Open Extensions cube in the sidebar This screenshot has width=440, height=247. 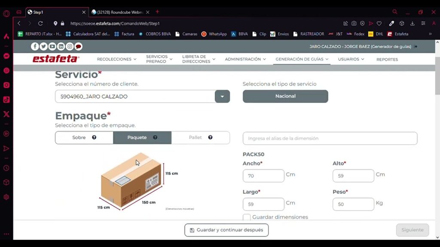pyautogui.click(x=6, y=183)
